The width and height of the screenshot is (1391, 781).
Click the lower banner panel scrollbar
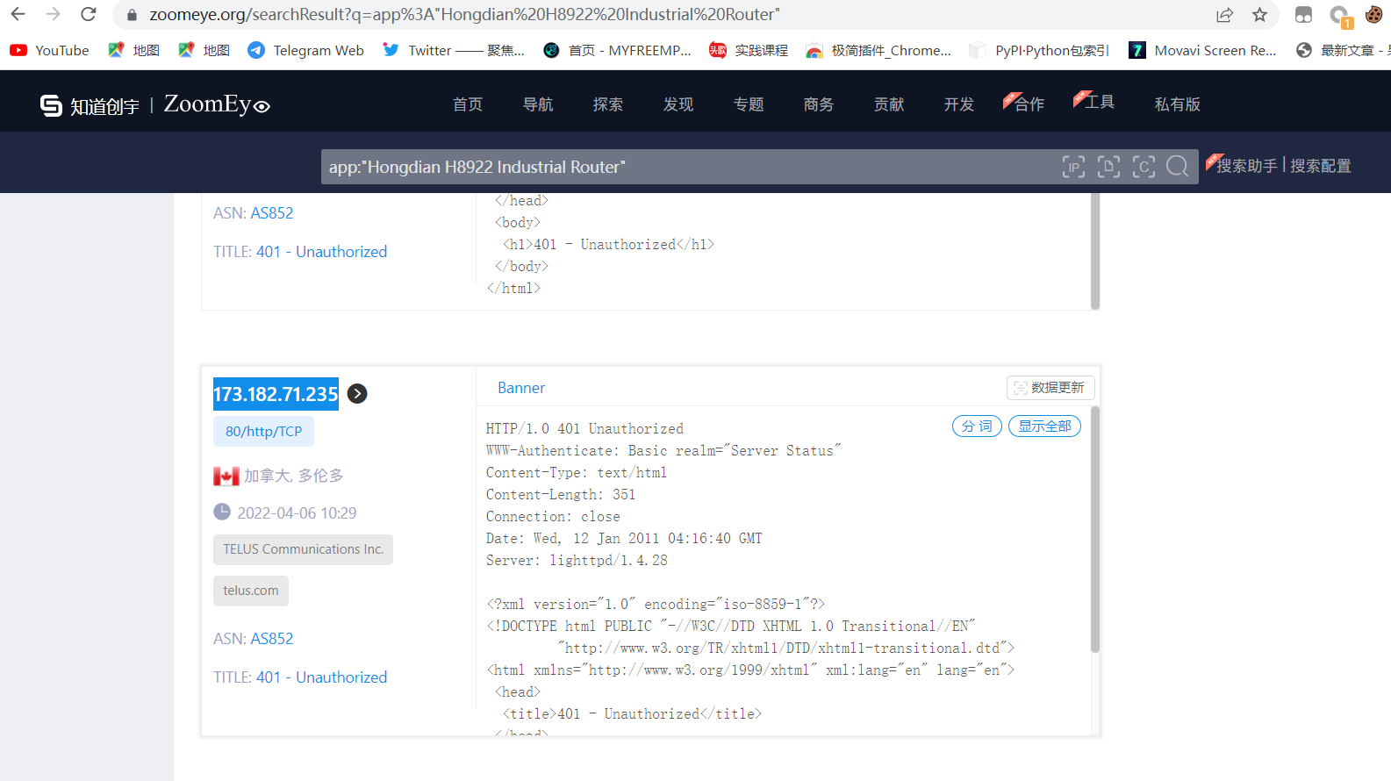click(1094, 530)
